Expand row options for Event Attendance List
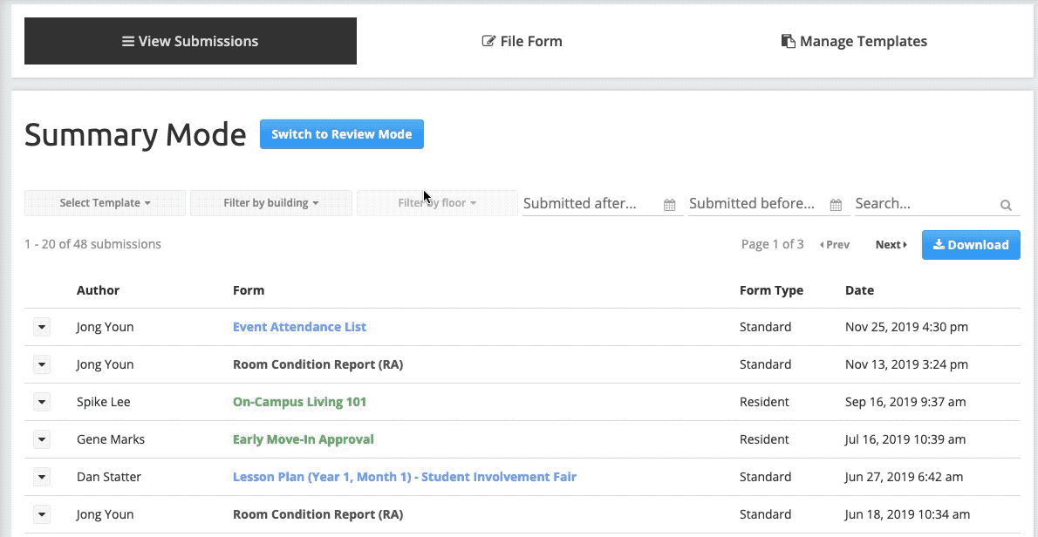Image resolution: width=1038 pixels, height=537 pixels. point(42,327)
